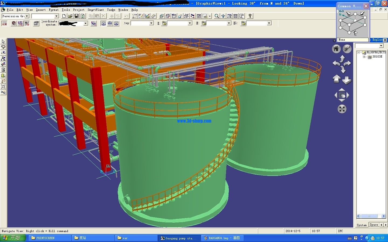Click the Properties page icon in second toolbar
The height and width of the screenshot is (242, 388).
[x=36, y=23]
